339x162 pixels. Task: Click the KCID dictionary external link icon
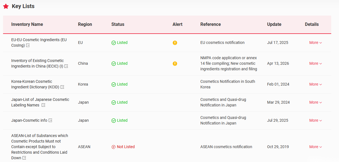tap(62, 87)
